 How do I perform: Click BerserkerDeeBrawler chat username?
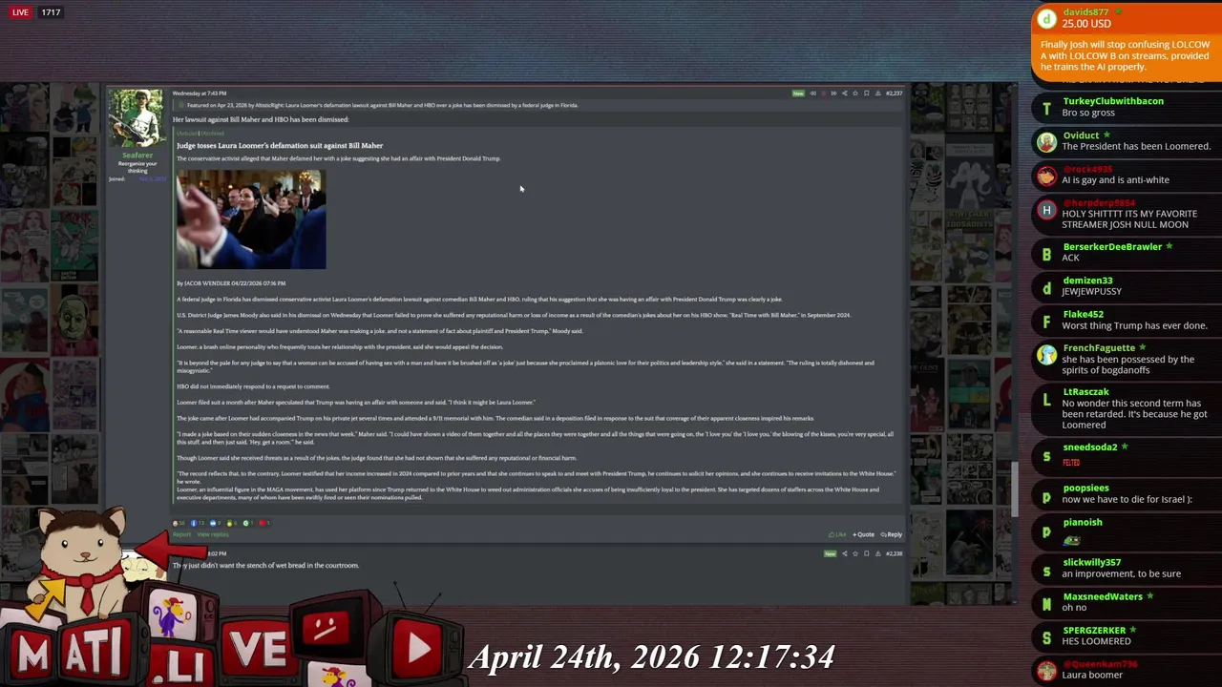click(x=1112, y=247)
